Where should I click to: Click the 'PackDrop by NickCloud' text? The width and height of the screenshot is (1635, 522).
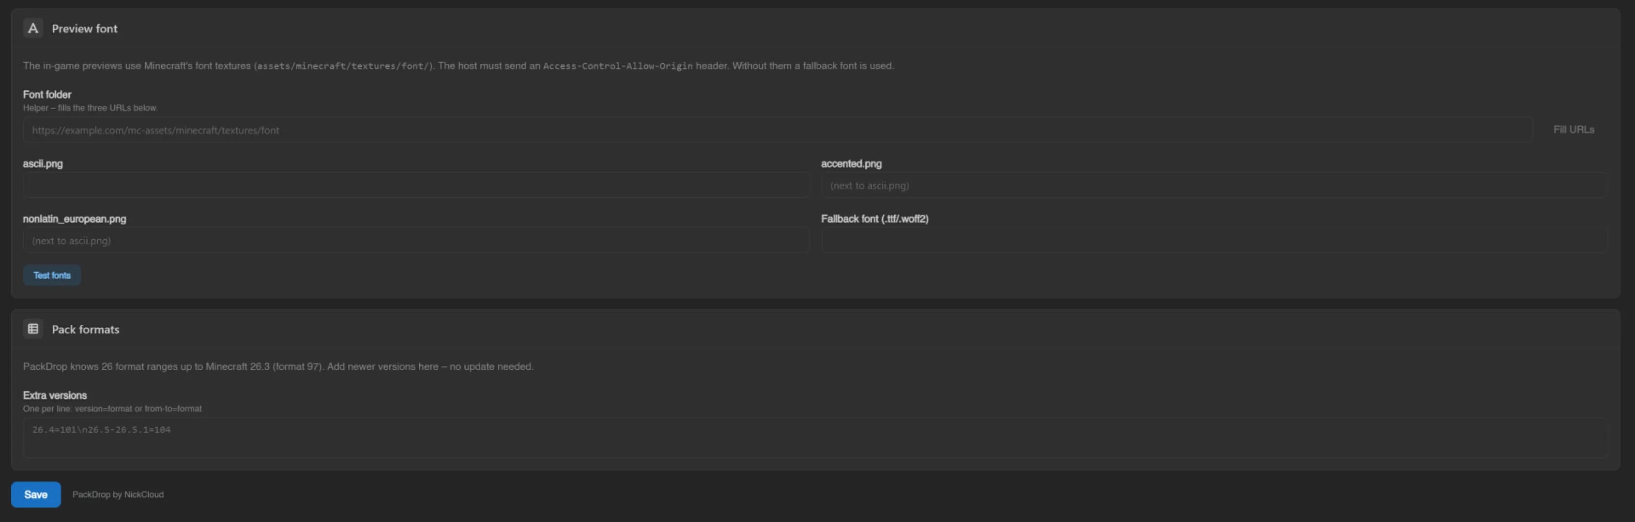click(x=118, y=494)
